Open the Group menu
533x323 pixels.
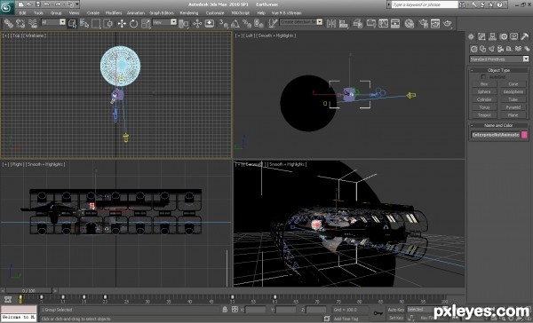coord(56,13)
